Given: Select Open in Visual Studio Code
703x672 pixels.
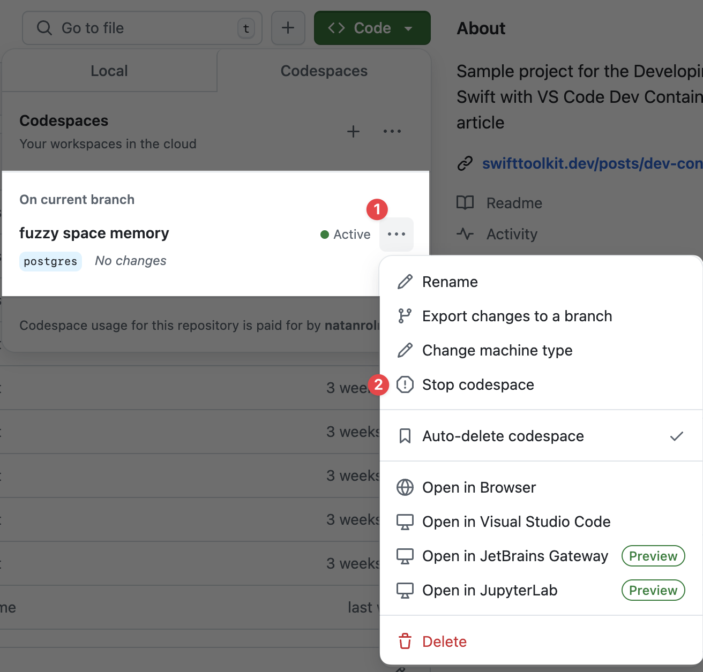Looking at the screenshot, I should [x=516, y=522].
